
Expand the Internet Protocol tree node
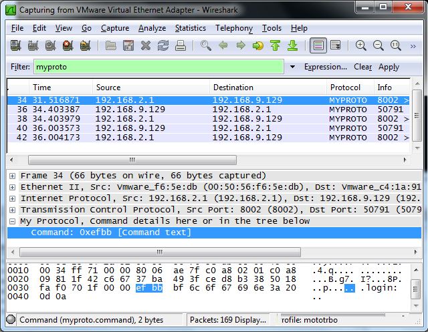pos(12,198)
